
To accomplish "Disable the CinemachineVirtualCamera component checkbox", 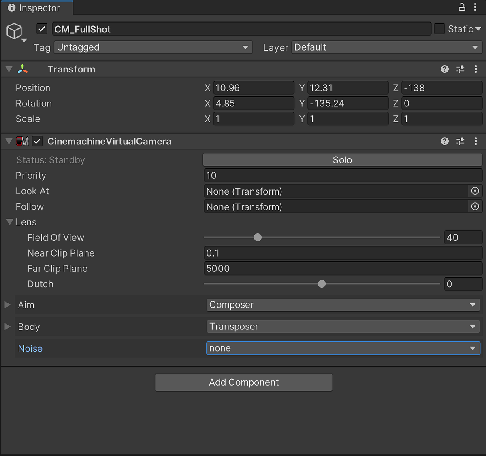I will (x=37, y=141).
